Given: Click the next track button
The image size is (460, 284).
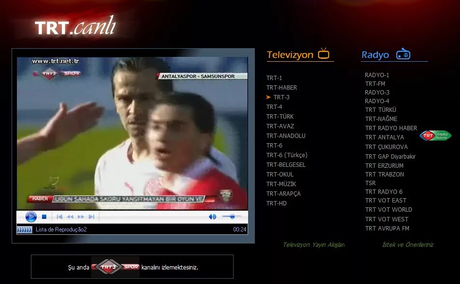Looking at the screenshot, I should coord(91,217).
